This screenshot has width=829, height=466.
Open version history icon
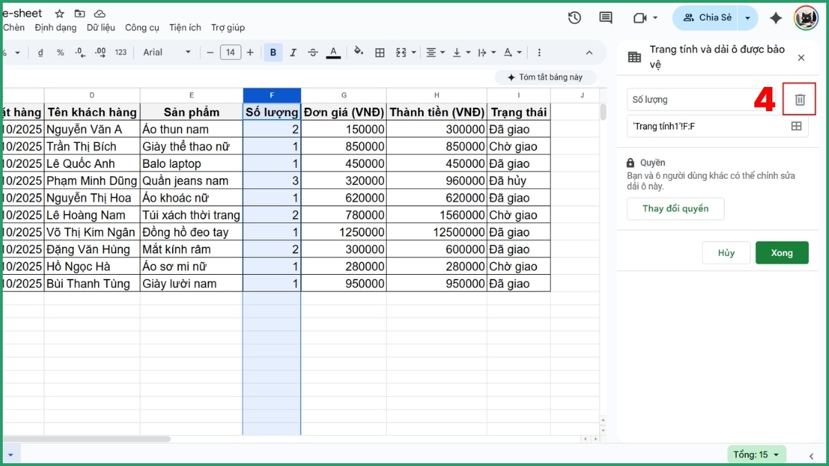[574, 18]
